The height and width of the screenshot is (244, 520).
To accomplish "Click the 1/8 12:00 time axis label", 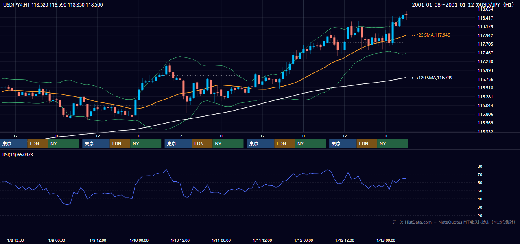I will click(15, 240).
